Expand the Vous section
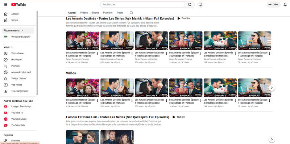 8,47
